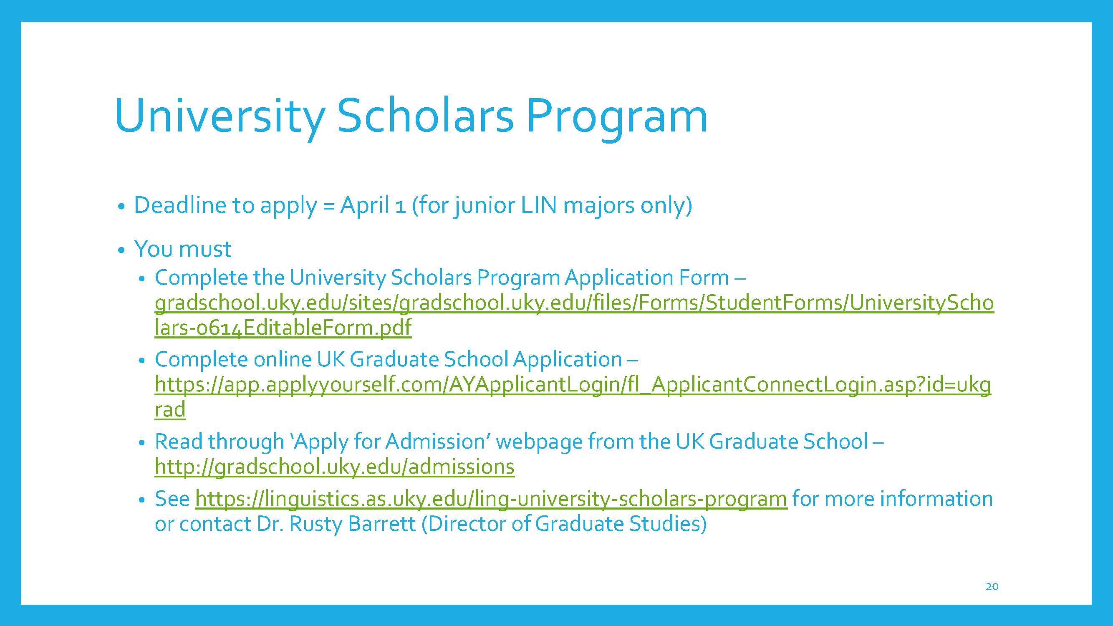
Task: Click the "(for junior LIN majors only)" text
Action: (x=552, y=205)
